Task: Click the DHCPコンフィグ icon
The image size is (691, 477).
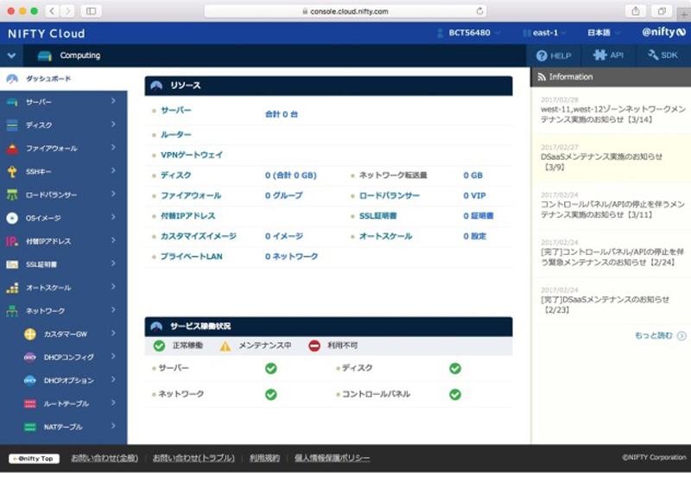Action: point(30,357)
